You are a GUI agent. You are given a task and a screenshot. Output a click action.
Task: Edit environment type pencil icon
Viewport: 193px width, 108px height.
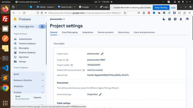point(100,94)
